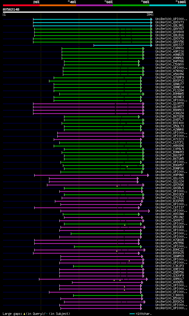Click the UniRef100_A8K686 label
Image resolution: width=189 pixels, height=316 pixels.
(x=170, y=146)
